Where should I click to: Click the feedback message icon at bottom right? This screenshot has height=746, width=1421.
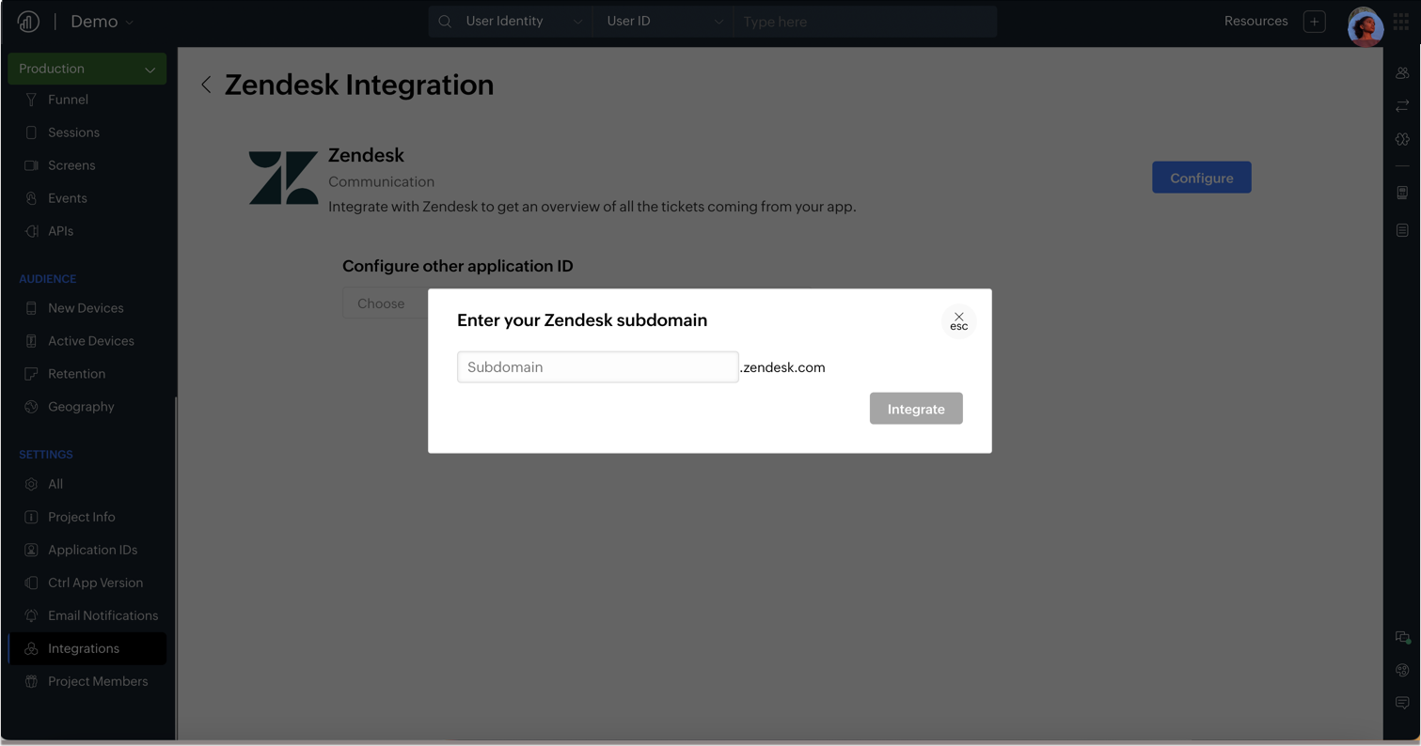click(x=1402, y=703)
